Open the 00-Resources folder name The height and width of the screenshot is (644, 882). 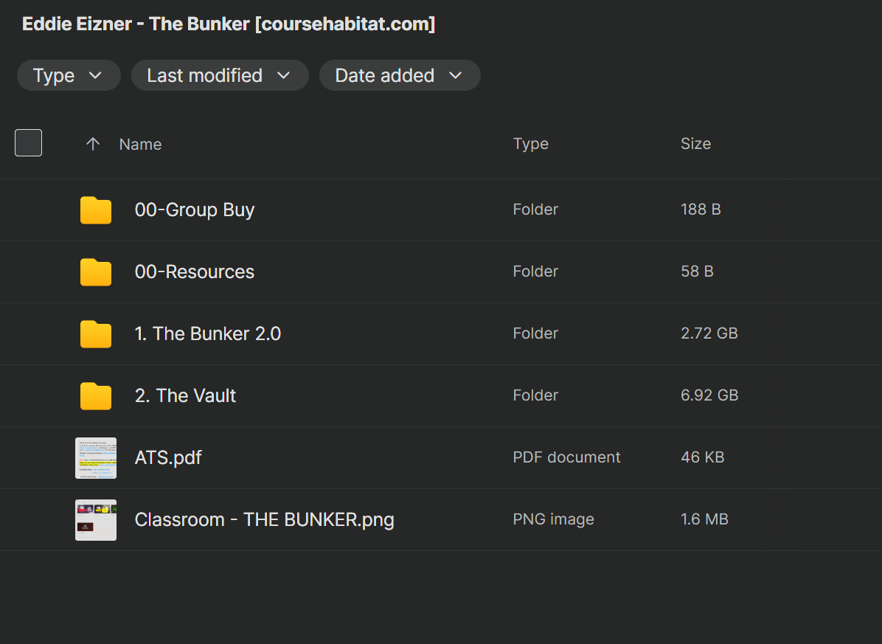[195, 272]
